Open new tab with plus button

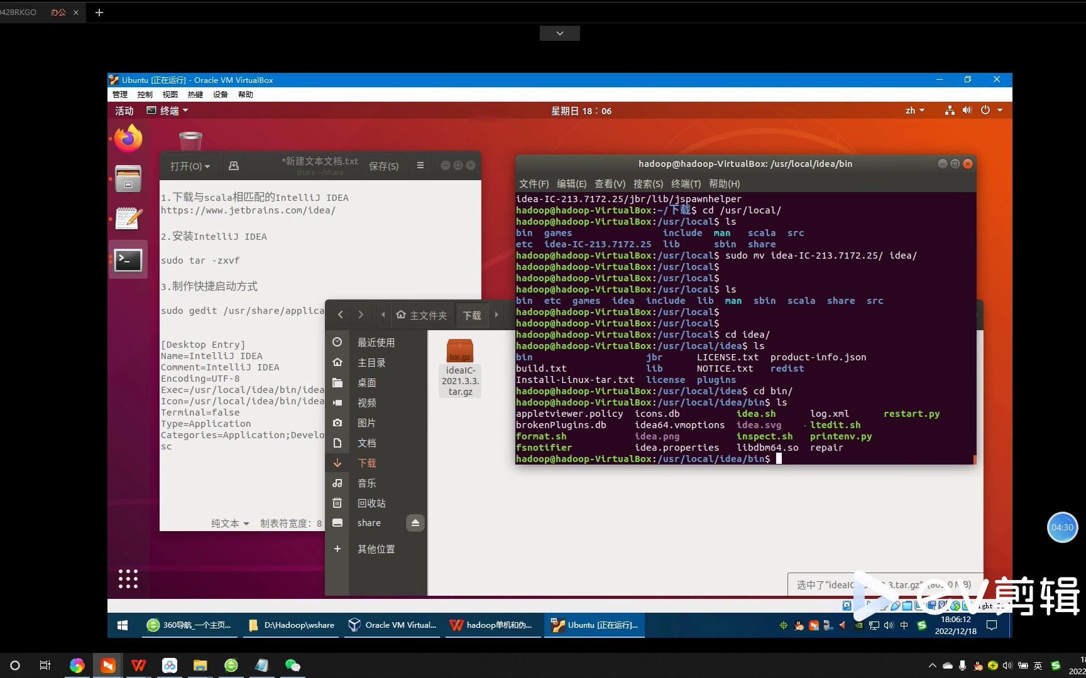(x=99, y=12)
